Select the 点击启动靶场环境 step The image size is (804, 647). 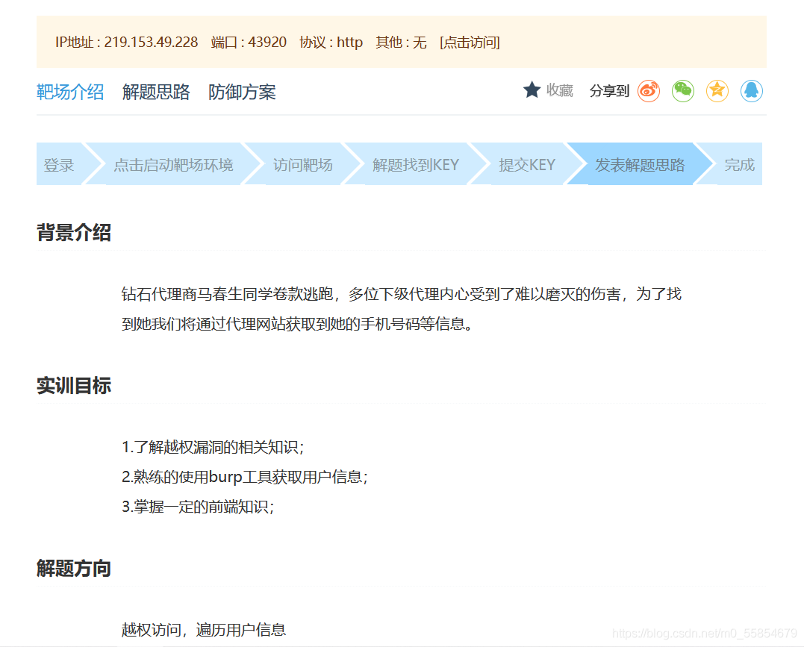coord(173,165)
